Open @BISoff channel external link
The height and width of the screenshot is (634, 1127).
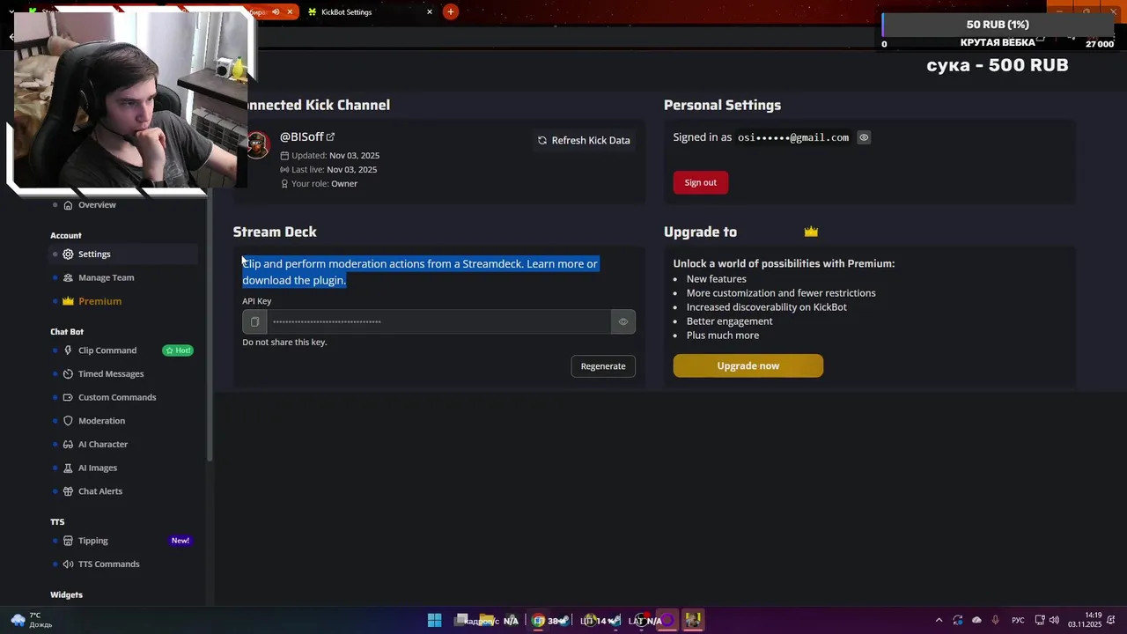click(x=330, y=136)
